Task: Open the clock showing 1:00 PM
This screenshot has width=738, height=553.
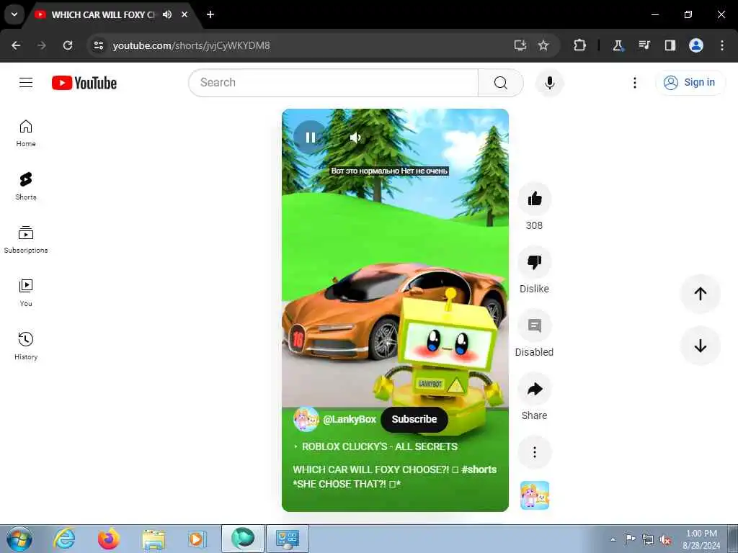Action: pos(701,539)
